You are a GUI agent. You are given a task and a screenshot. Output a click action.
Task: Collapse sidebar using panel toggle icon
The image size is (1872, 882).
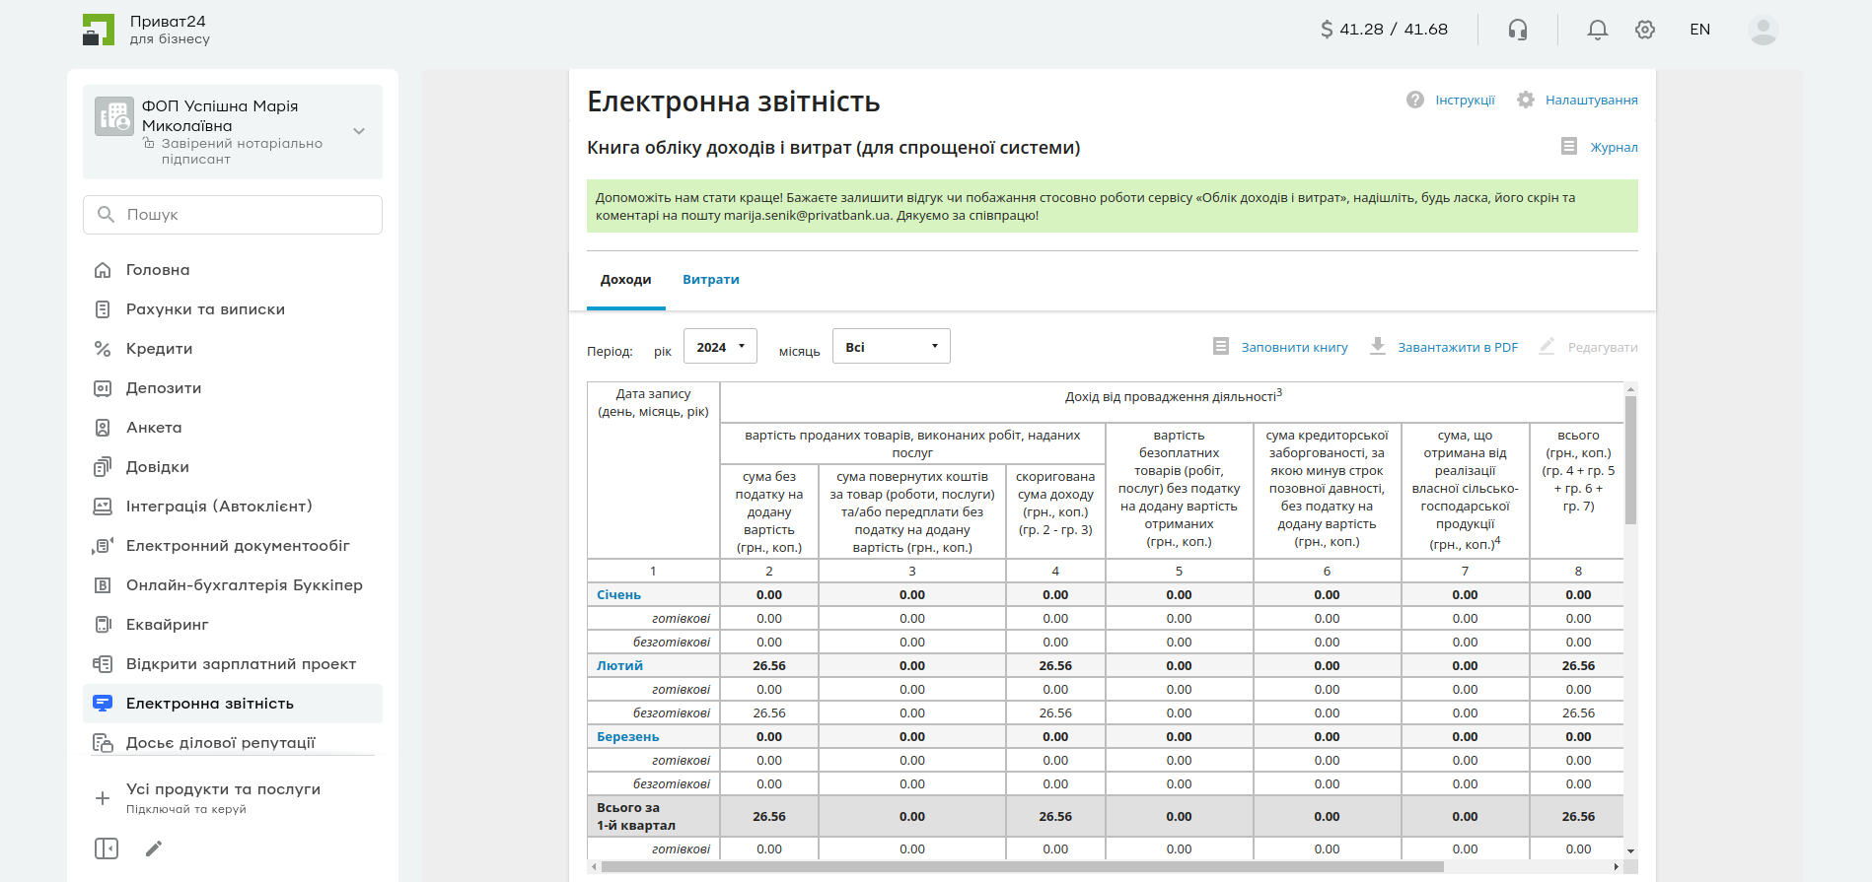tap(107, 848)
